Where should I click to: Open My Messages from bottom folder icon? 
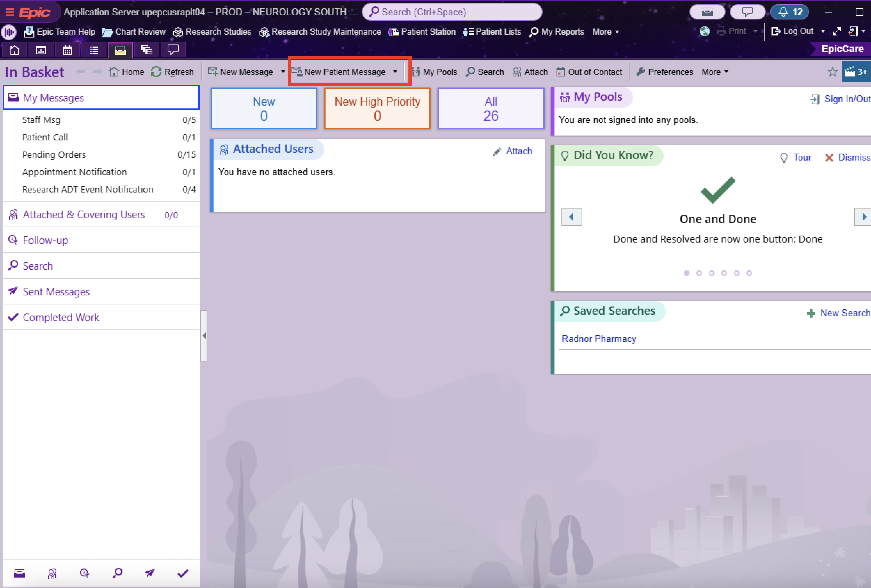tap(19, 573)
